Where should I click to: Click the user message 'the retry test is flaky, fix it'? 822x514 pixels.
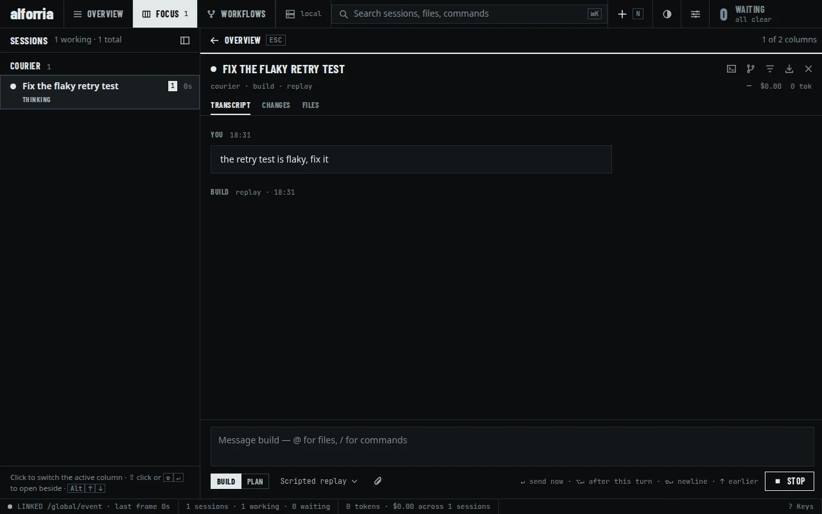[x=411, y=159]
